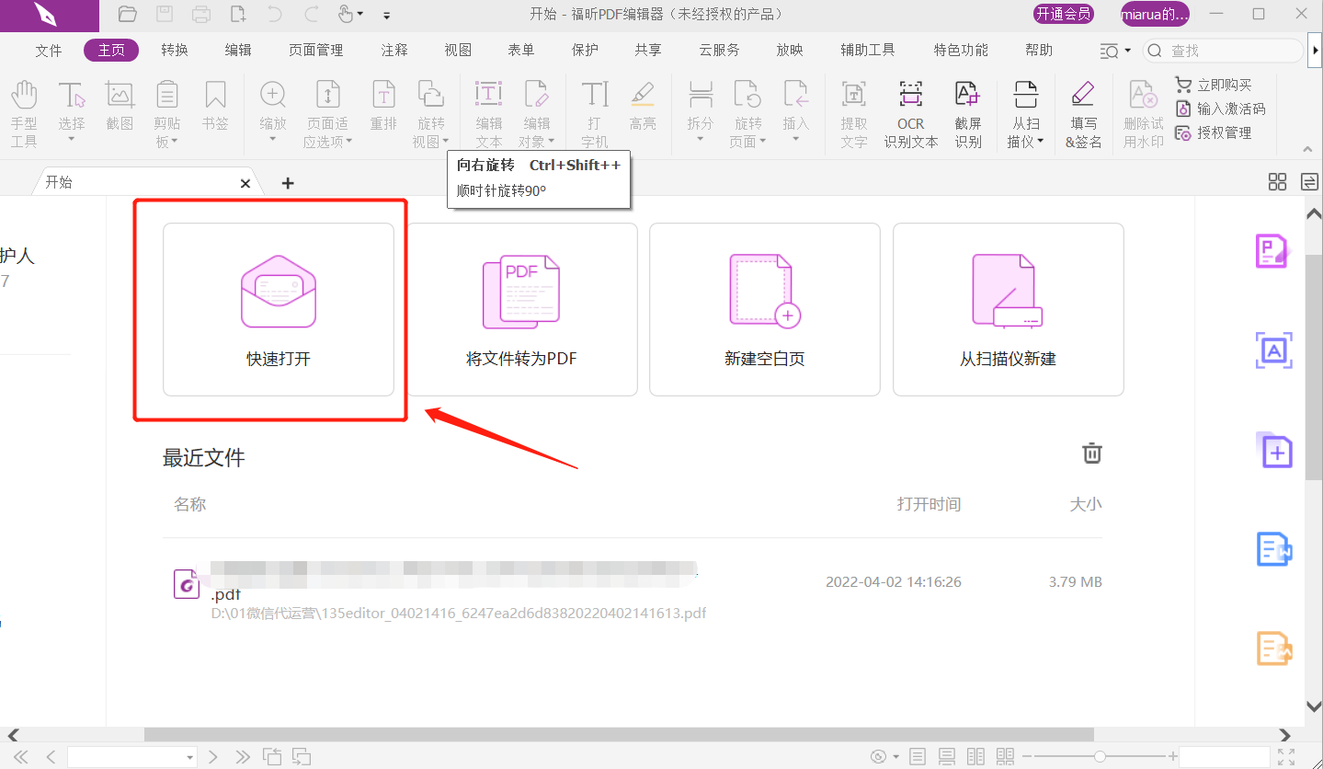The image size is (1323, 769).
Task: Click 删除试用水印 icon
Action: (1143, 114)
